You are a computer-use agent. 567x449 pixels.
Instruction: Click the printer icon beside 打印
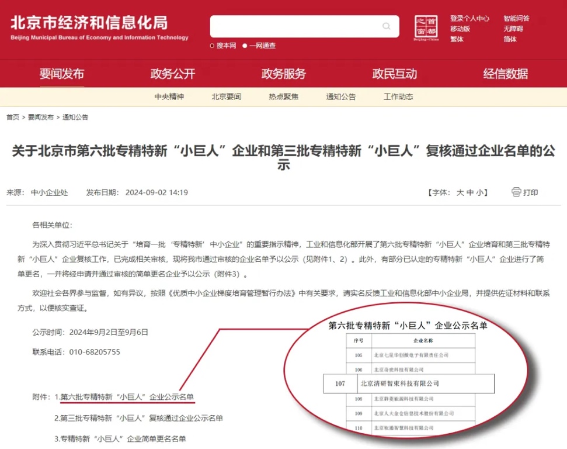coord(516,192)
